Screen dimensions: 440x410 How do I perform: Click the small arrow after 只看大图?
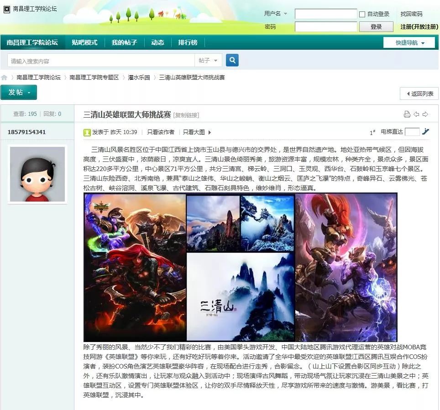click(210, 132)
